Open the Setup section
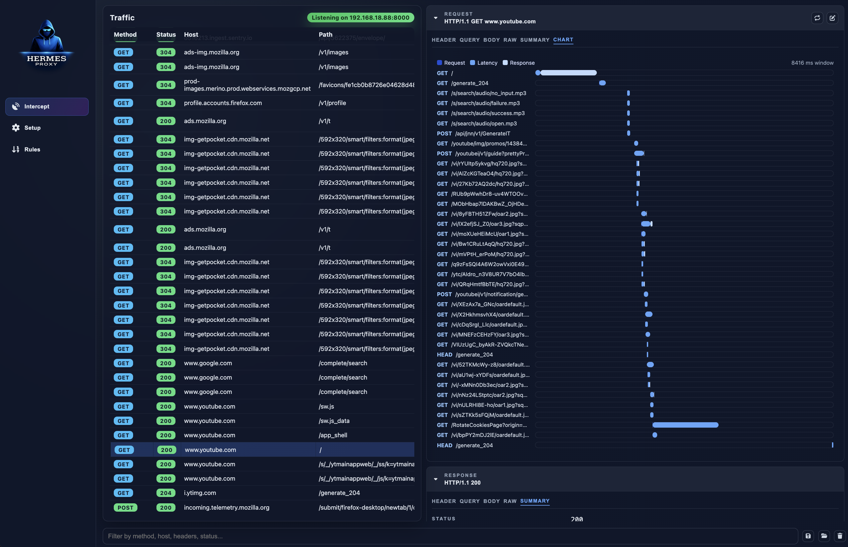Image resolution: width=848 pixels, height=547 pixels. [47, 128]
